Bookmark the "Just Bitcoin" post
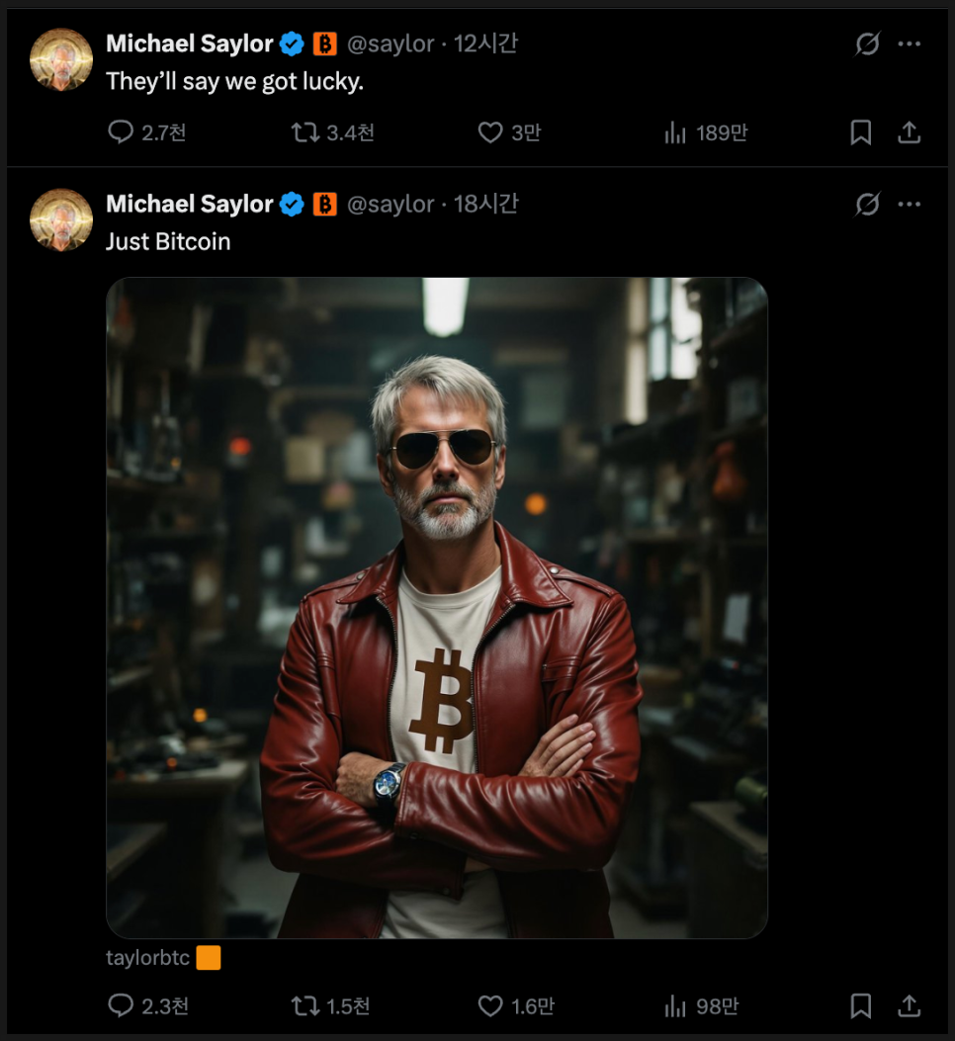 point(861,1006)
